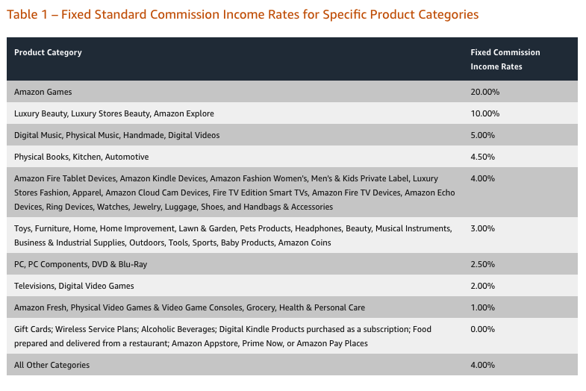
Task: Select the Fixed Commission Income Rates header
Action: click(505, 60)
